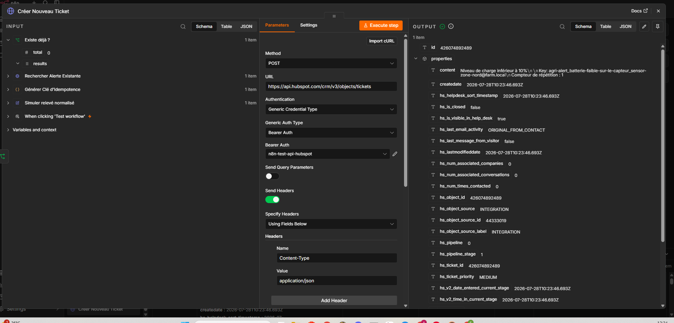The width and height of the screenshot is (674, 323).
Task: Expand the When clicking 'Test workflow' node
Action: [x=8, y=116]
